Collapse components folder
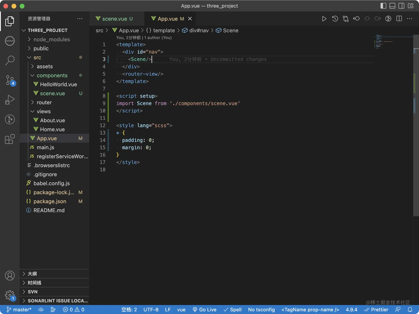This screenshot has width=419, height=314. 55,75
